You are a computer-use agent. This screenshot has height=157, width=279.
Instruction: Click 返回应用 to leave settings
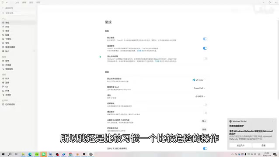[7, 8]
